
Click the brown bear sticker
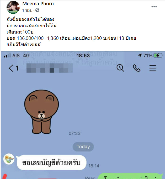(41, 112)
